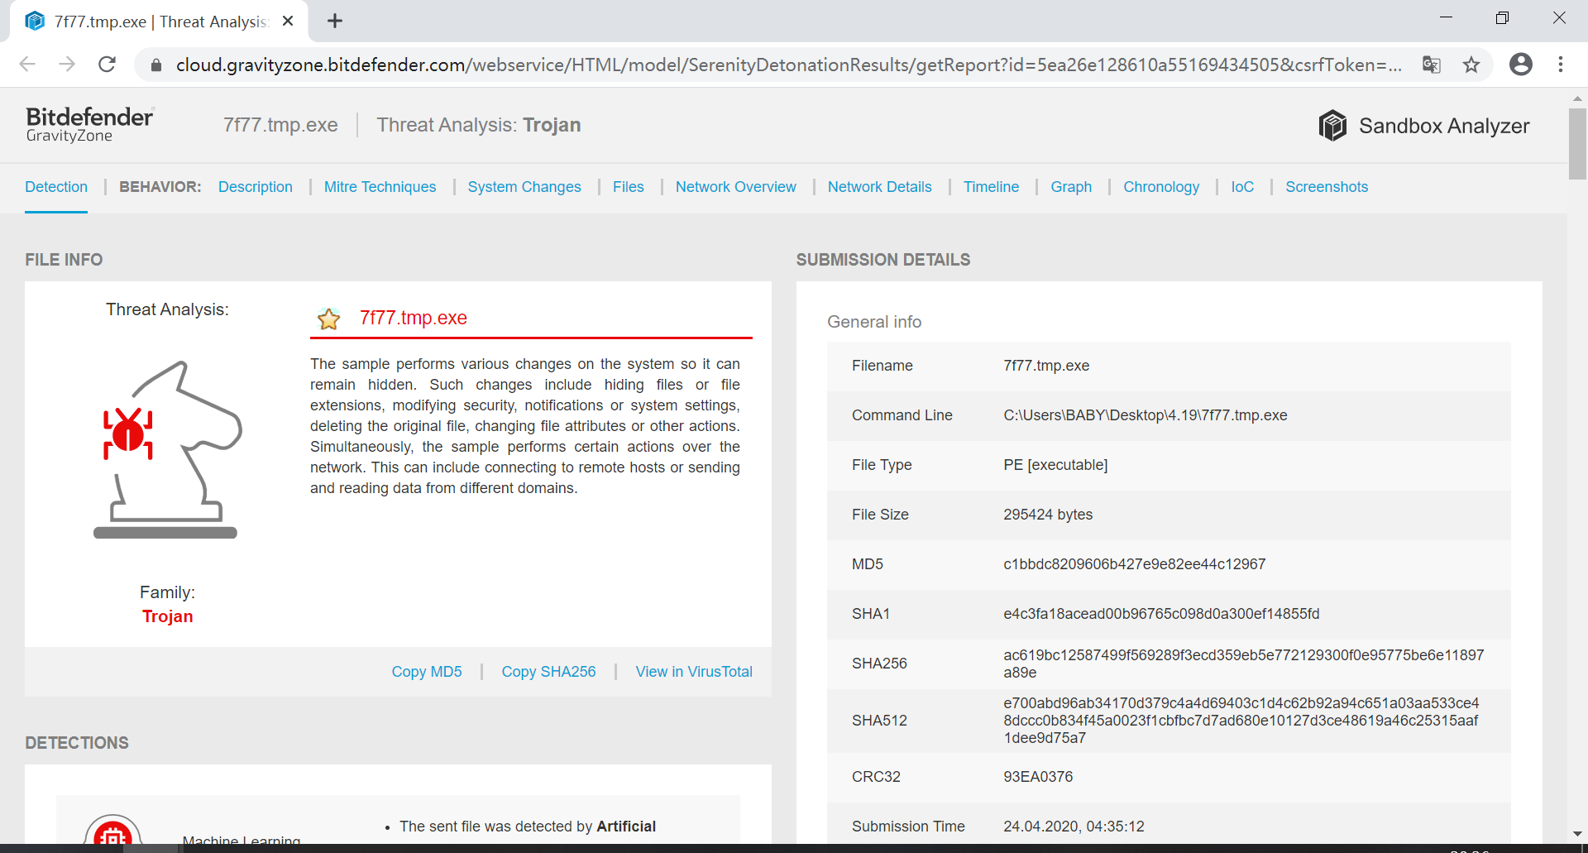The image size is (1588, 853).
Task: Click the red Trojan family label
Action: coord(167,616)
